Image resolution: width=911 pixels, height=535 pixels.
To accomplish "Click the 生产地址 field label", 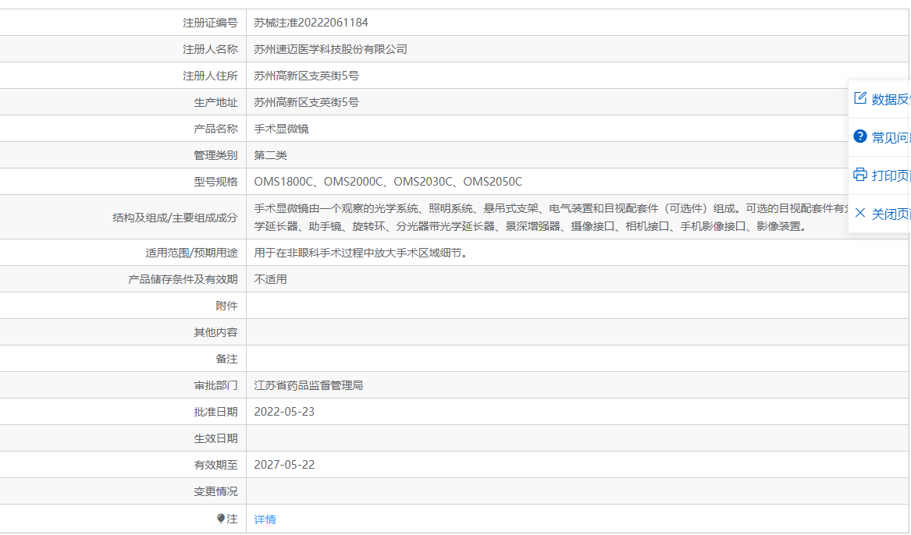I will [215, 103].
